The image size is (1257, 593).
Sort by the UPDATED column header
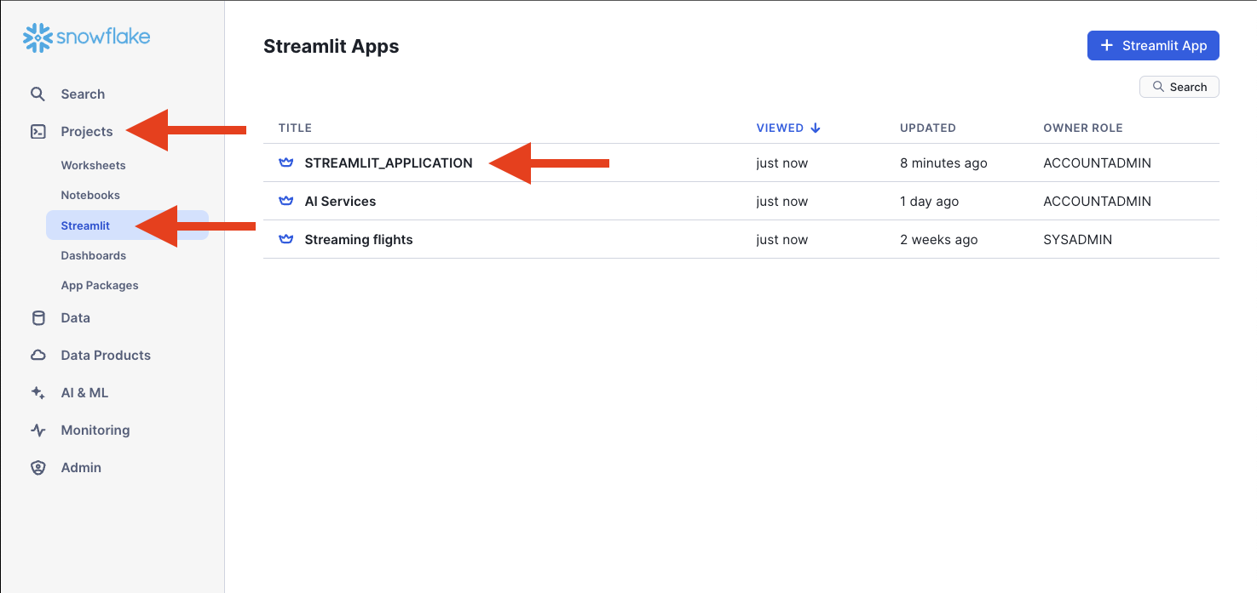(928, 128)
